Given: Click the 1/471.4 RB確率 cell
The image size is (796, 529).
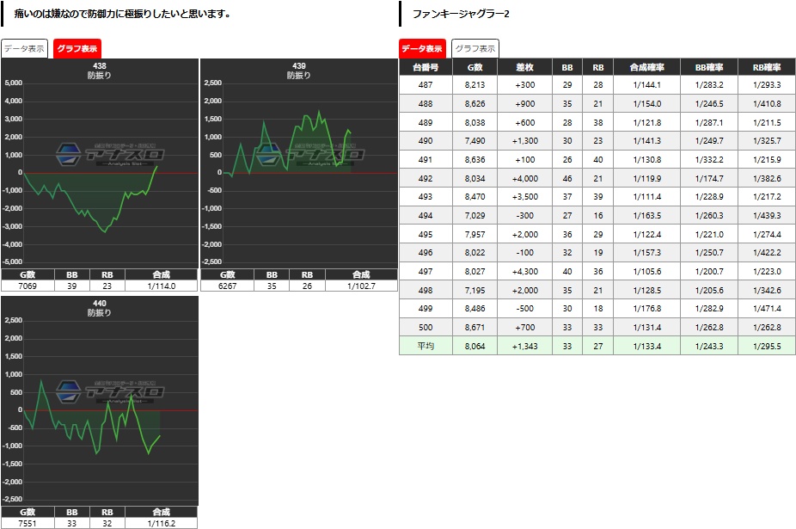Looking at the screenshot, I should click(767, 309).
